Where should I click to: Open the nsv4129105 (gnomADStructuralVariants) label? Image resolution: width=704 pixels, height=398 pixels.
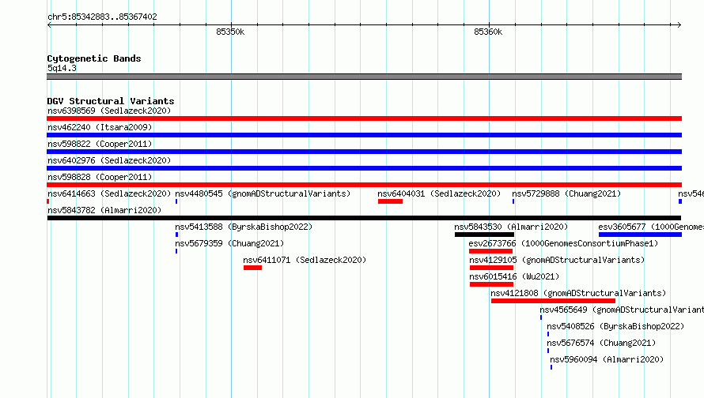557,260
